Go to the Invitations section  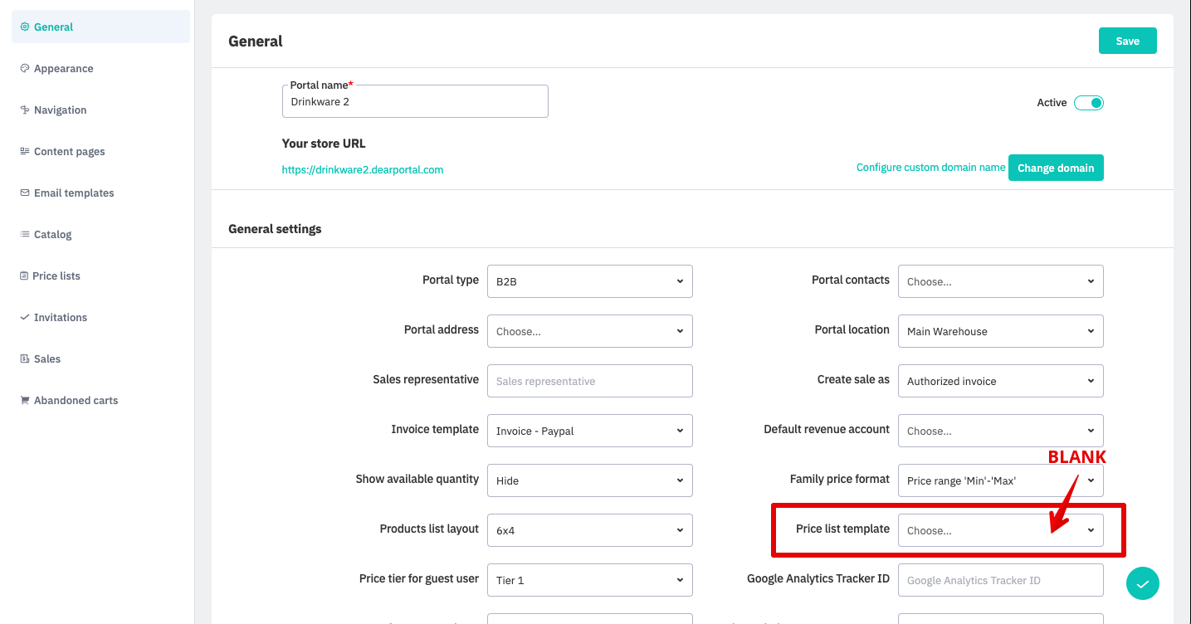(x=60, y=317)
